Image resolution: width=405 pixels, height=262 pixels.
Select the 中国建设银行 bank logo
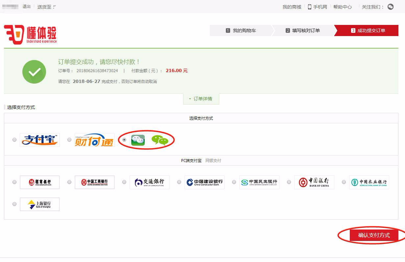204,182
